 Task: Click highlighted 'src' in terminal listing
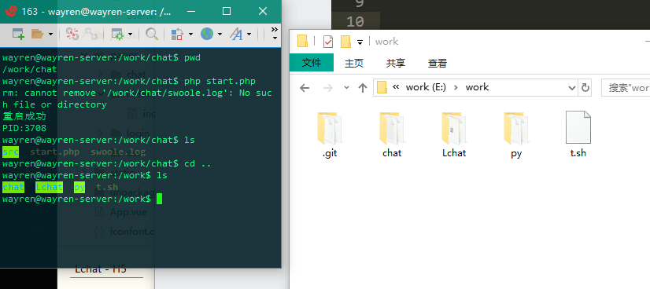[10, 152]
